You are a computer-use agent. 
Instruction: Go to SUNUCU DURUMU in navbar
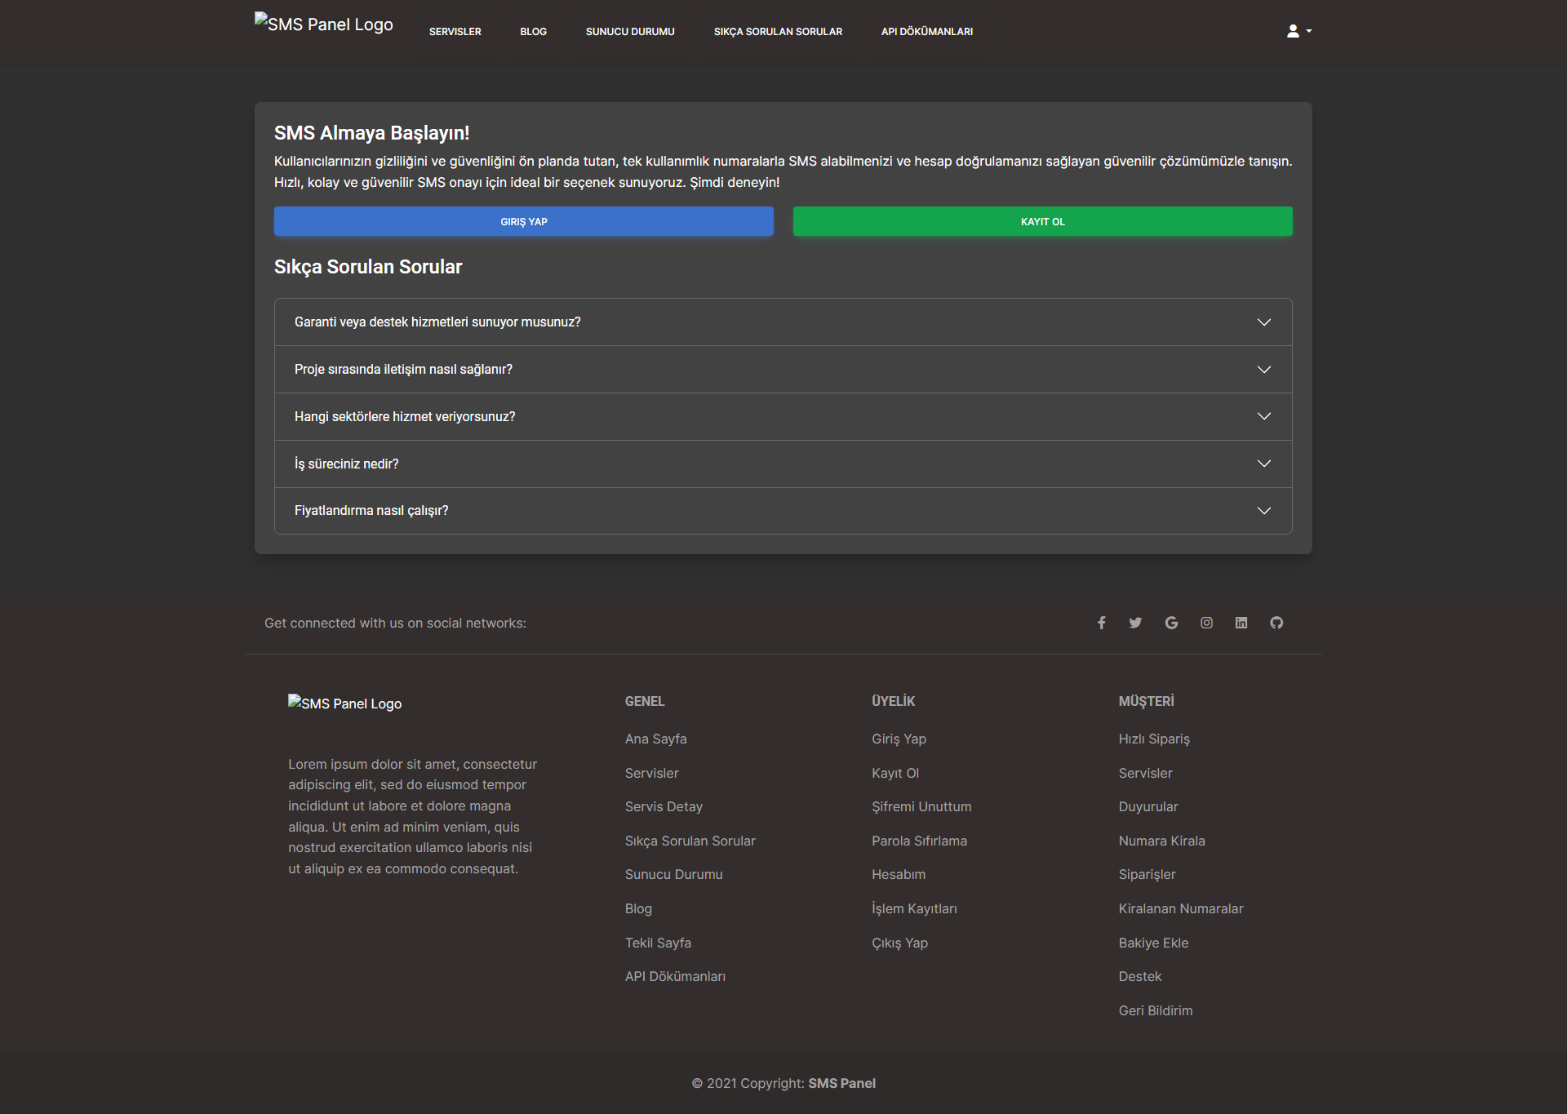[x=629, y=32]
